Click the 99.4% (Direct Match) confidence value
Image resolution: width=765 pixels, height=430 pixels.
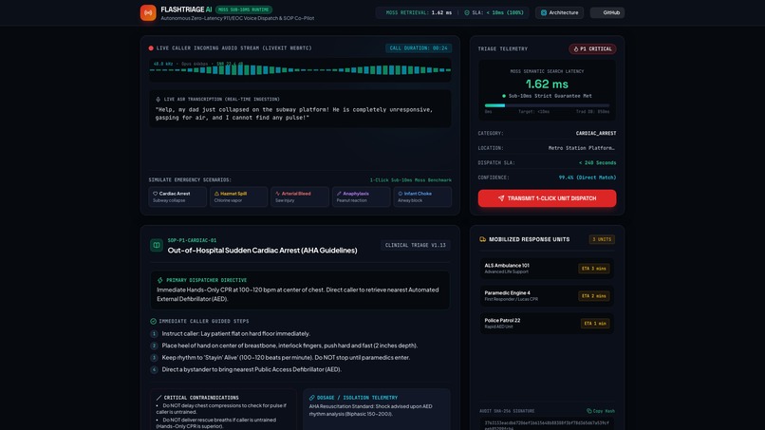pos(588,178)
